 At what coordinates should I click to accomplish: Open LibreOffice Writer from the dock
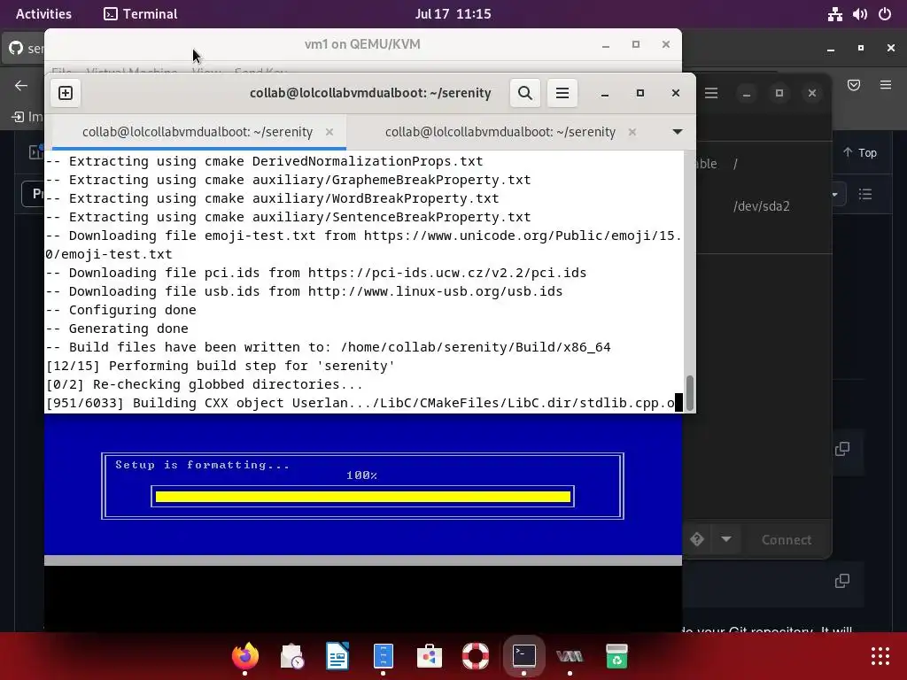(x=337, y=656)
